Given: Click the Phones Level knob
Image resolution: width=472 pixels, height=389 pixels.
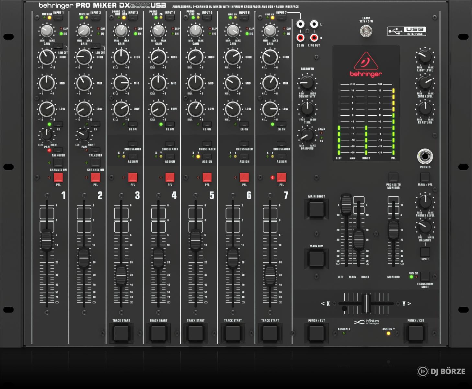Looking at the screenshot, I should click(425, 202).
